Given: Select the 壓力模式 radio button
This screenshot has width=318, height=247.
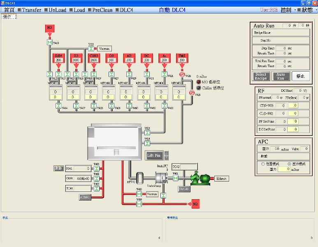Looking at the screenshot, I should 289,163.
